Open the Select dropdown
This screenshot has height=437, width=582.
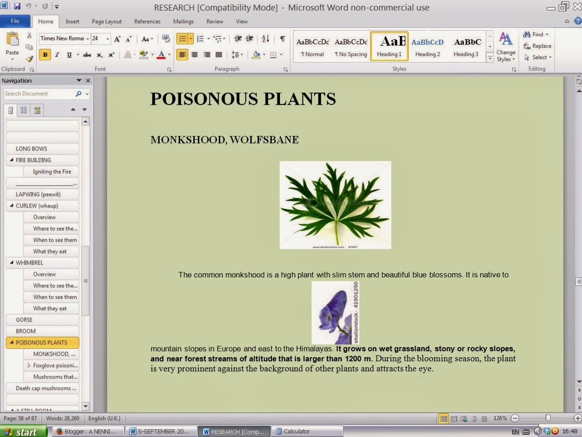(x=538, y=57)
